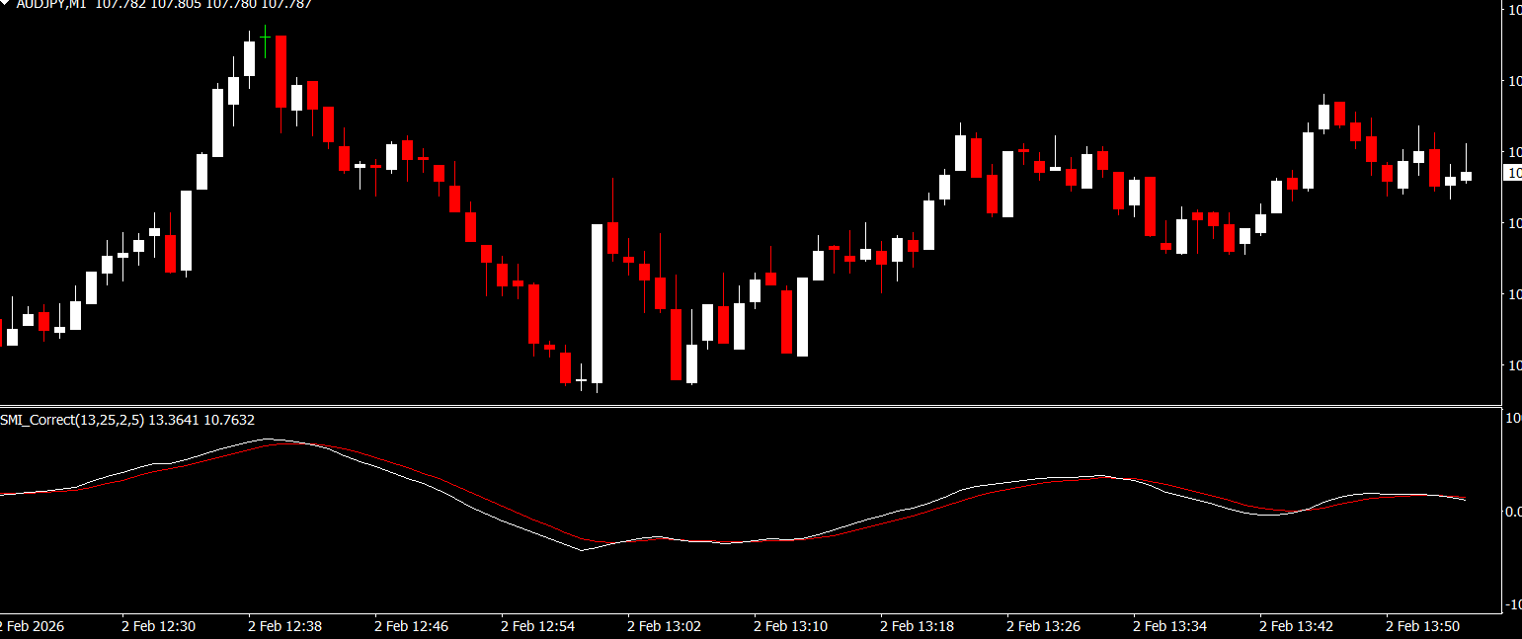
Task: Click the AUDJPY,M1 chart title text
Action: coord(51,4)
